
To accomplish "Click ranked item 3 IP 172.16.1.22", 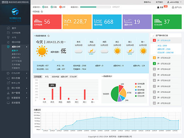I will pos(166,64).
